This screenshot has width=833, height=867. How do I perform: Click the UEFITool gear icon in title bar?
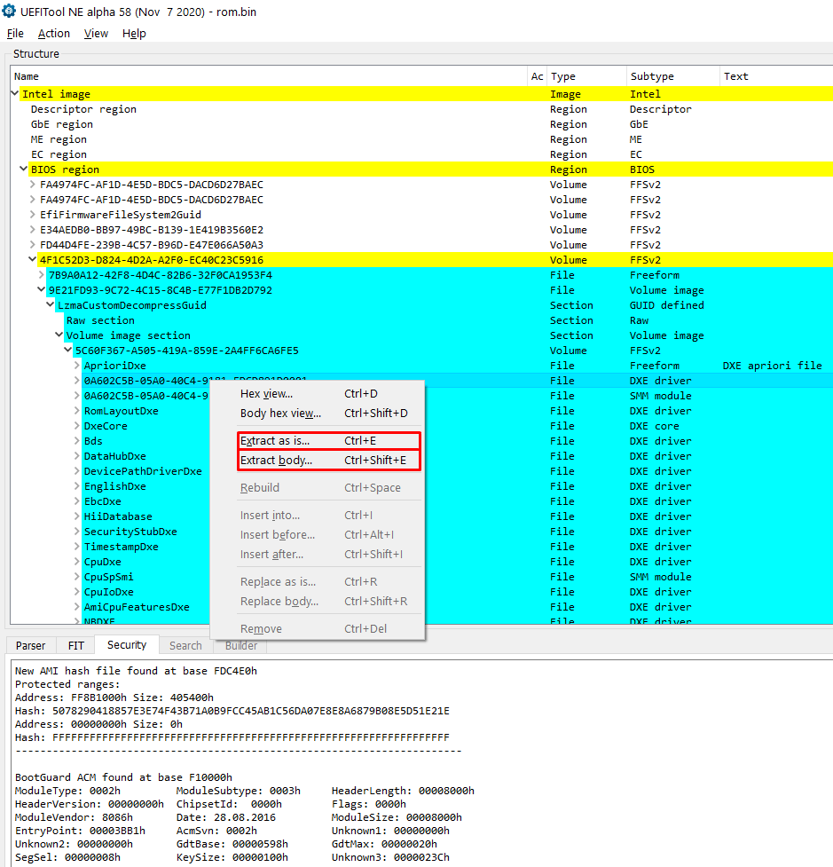click(x=9, y=11)
